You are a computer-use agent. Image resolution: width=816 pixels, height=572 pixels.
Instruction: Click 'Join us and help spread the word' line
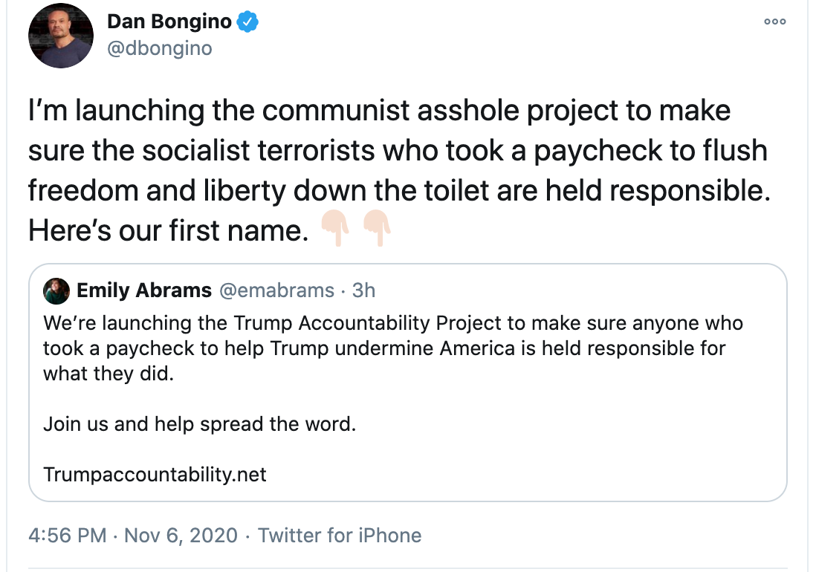tap(199, 423)
